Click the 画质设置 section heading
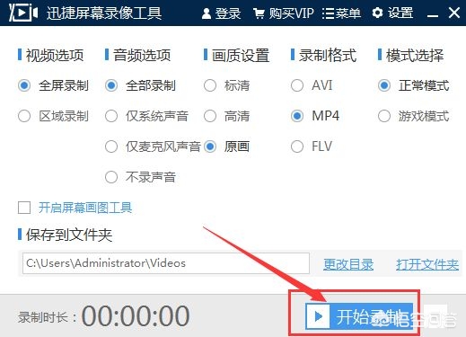The image size is (466, 337). coord(241,56)
